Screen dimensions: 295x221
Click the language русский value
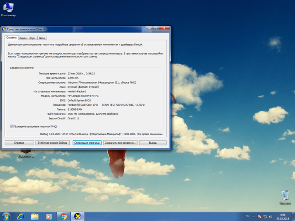(83, 87)
